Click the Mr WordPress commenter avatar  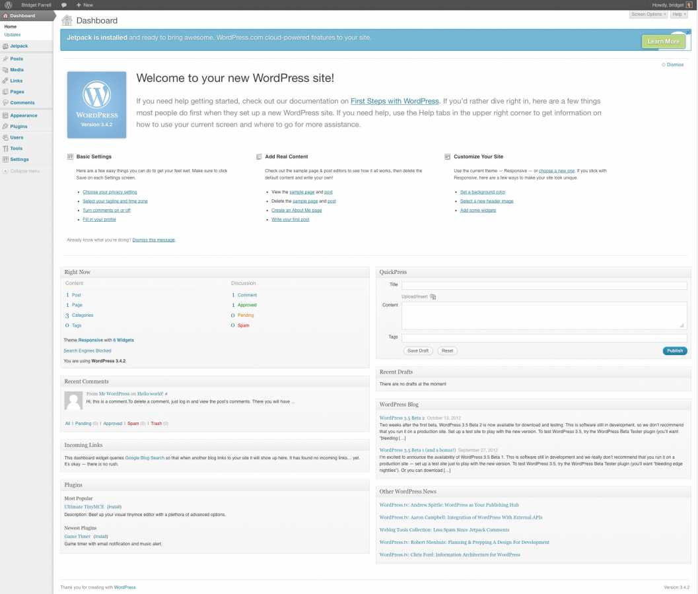(73, 401)
